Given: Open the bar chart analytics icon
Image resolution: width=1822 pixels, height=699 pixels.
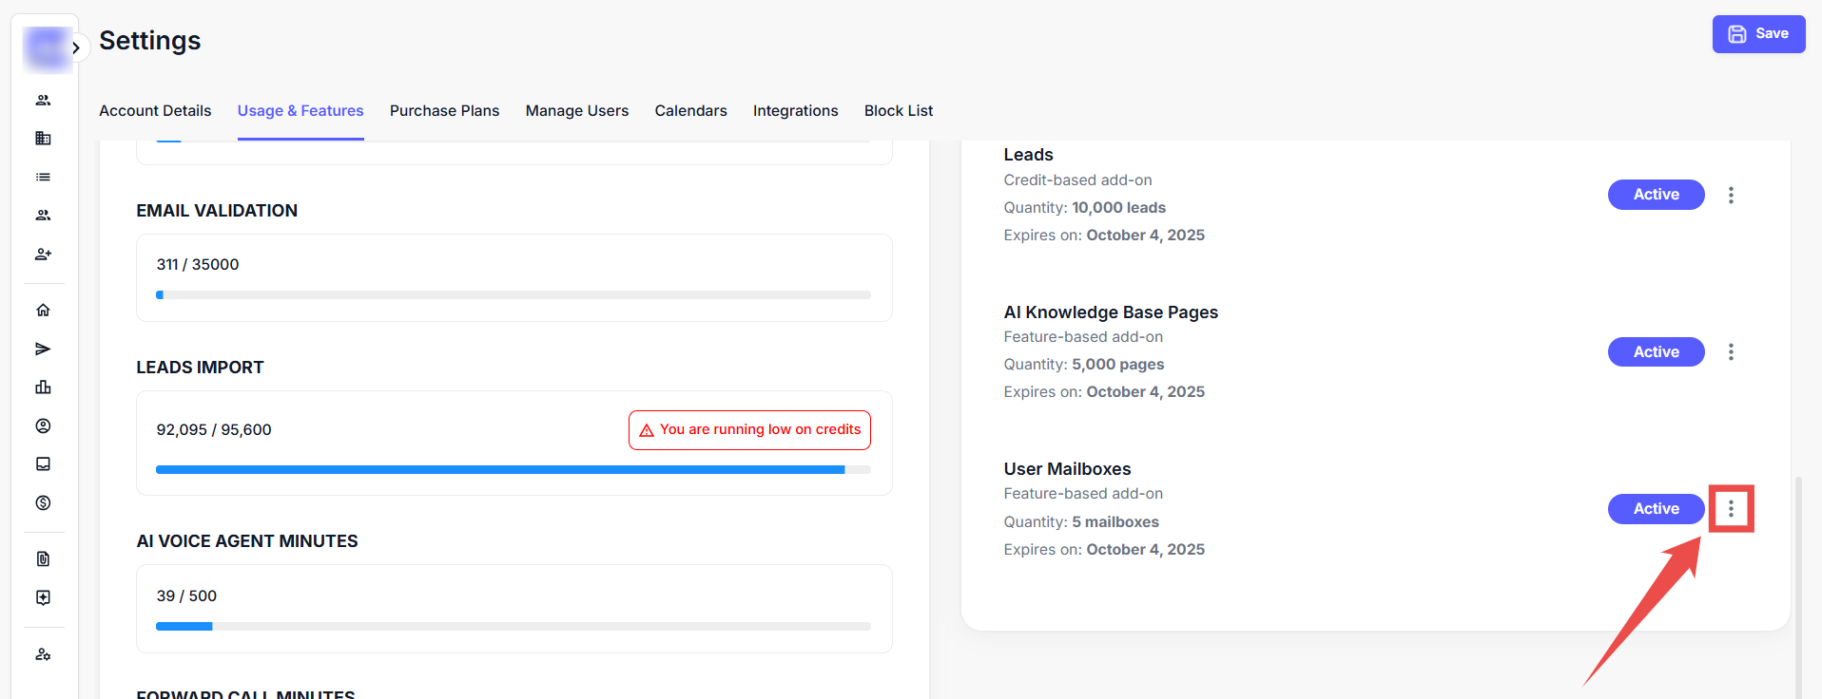Looking at the screenshot, I should tap(43, 387).
